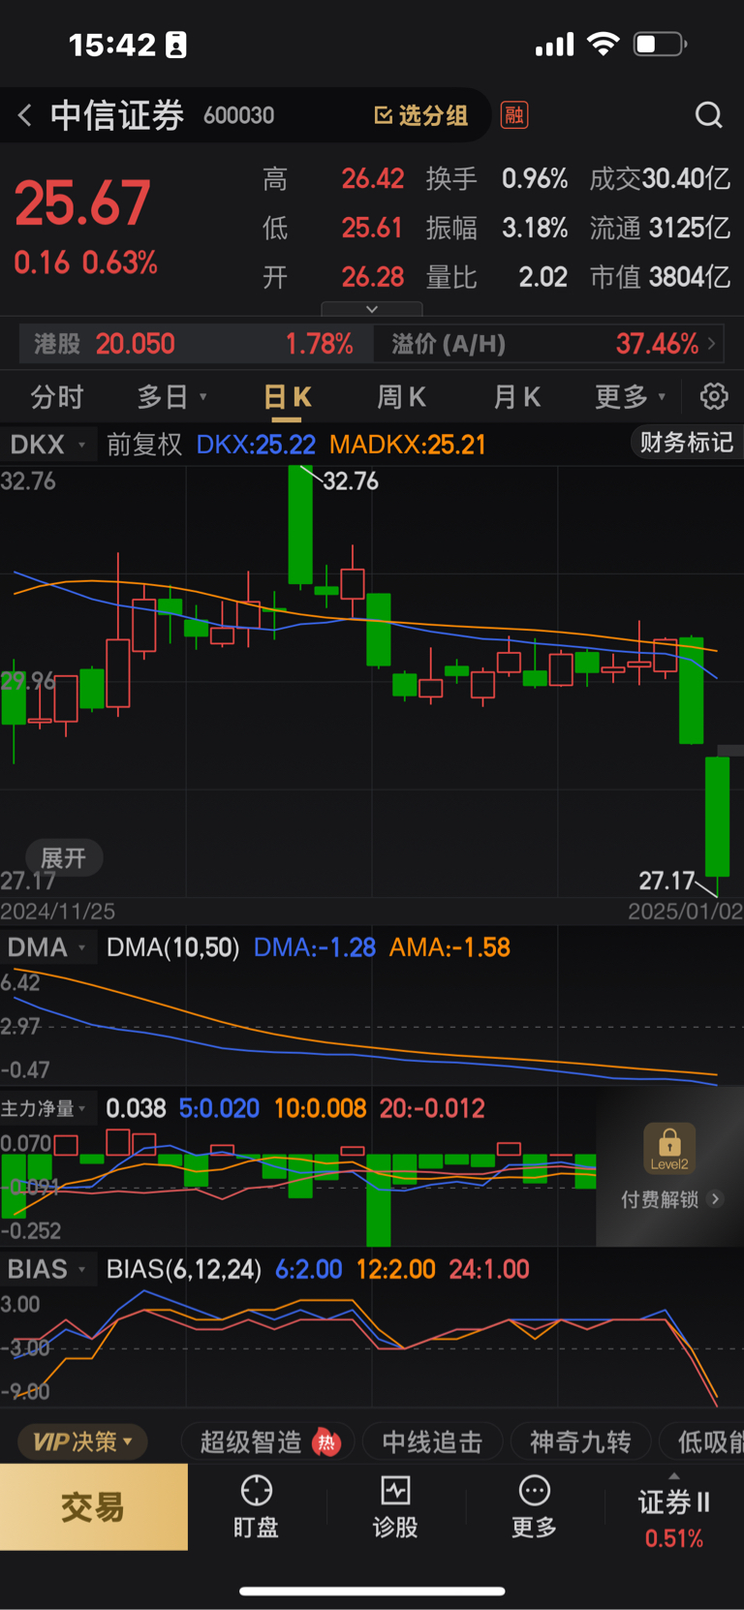
Task: Open the 诊股 diagnosis icon
Action: (395, 1490)
